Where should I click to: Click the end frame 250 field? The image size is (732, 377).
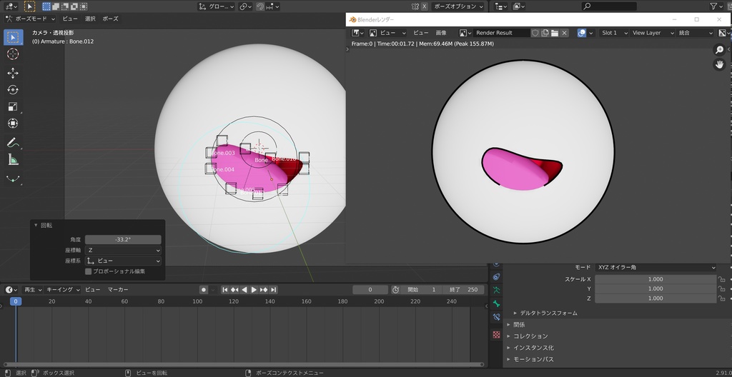click(x=463, y=290)
